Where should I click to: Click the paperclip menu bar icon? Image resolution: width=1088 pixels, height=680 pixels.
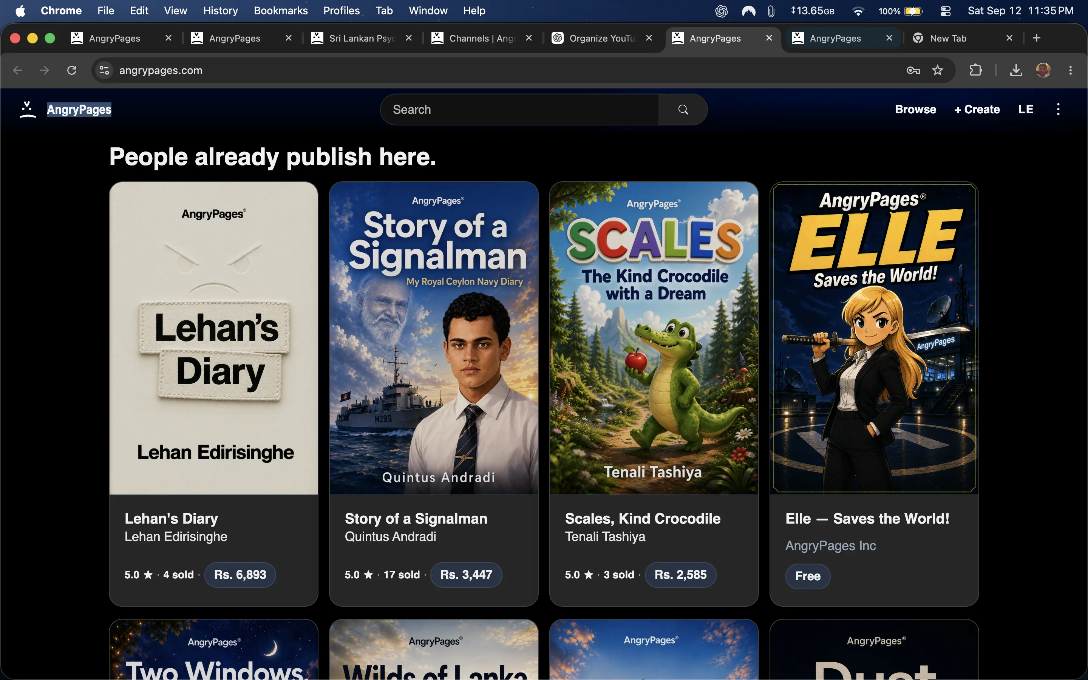pos(771,11)
